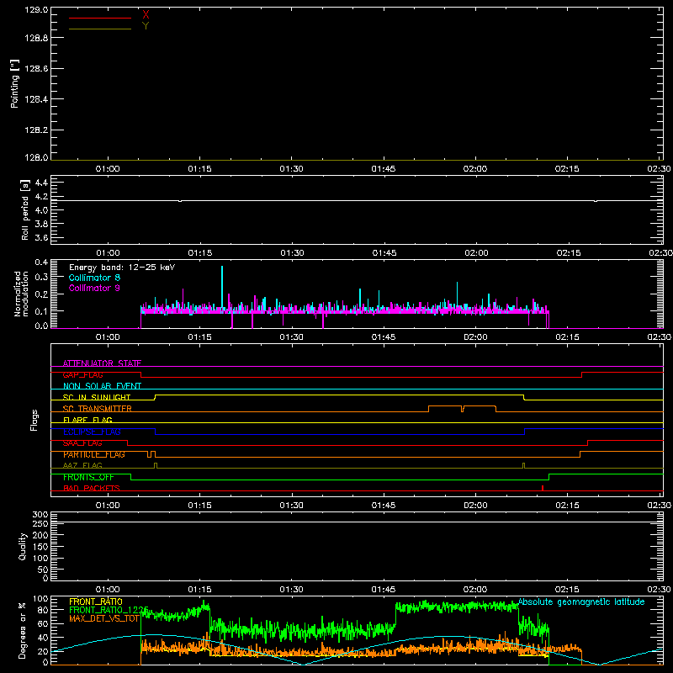
Task: Click the 129.0 tick on Pointing axis
Action: (x=36, y=10)
